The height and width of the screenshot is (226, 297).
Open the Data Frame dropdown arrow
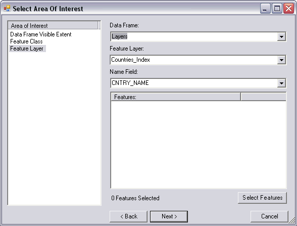pyautogui.click(x=281, y=36)
